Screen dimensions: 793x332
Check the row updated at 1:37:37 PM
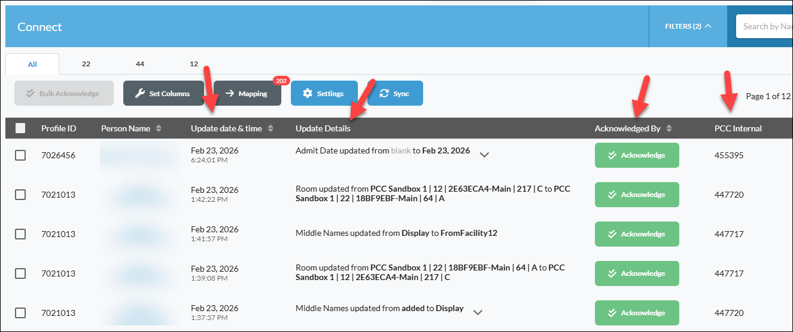click(x=20, y=313)
